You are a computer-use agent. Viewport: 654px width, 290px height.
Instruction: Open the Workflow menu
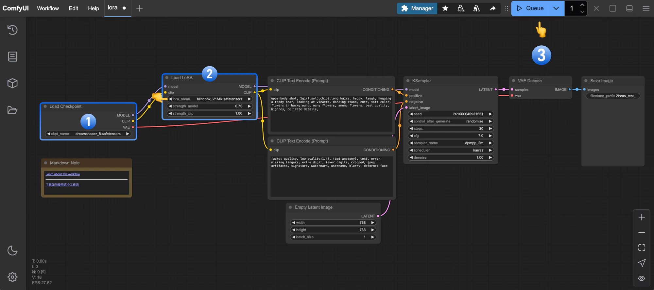click(x=48, y=8)
